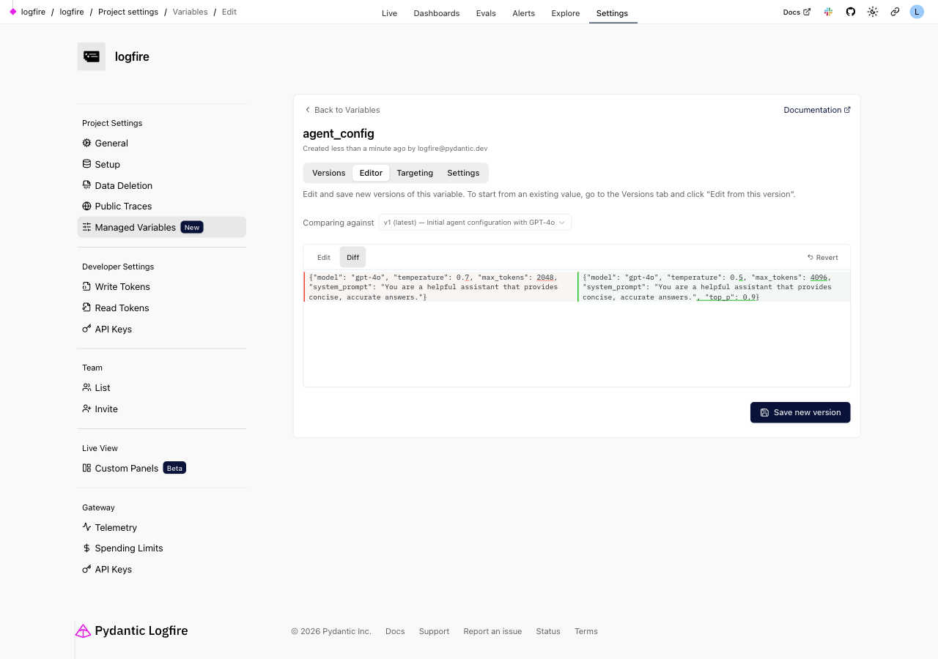This screenshot has height=659, width=938.
Task: Open the Documentation external link
Action: click(x=816, y=110)
